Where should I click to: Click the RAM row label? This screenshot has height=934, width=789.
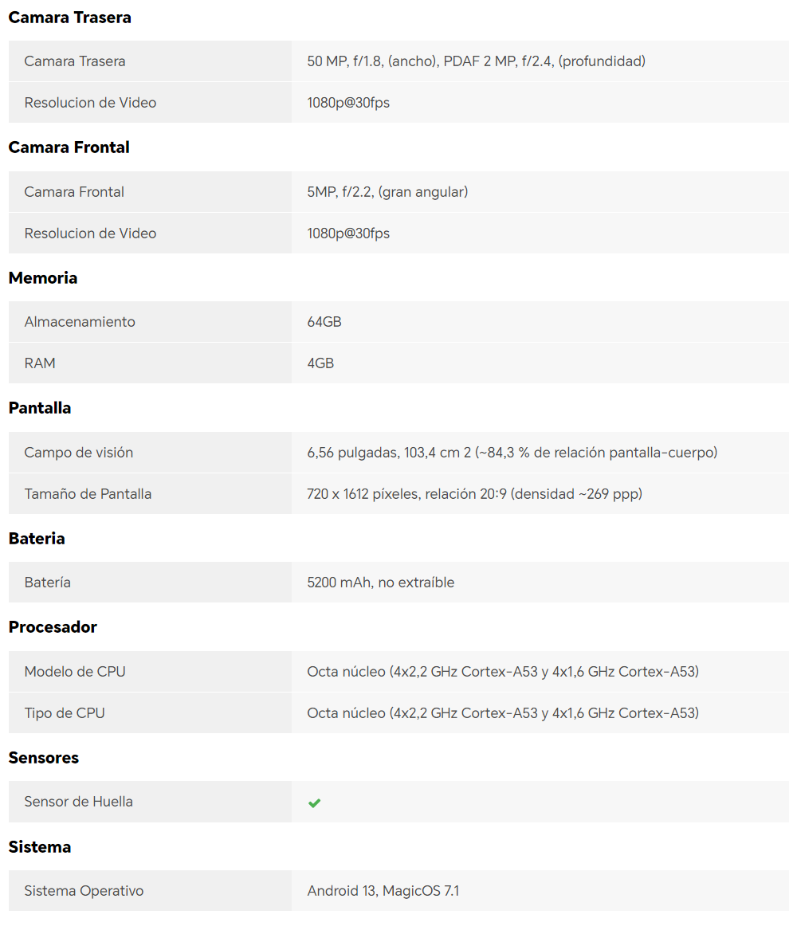click(40, 363)
